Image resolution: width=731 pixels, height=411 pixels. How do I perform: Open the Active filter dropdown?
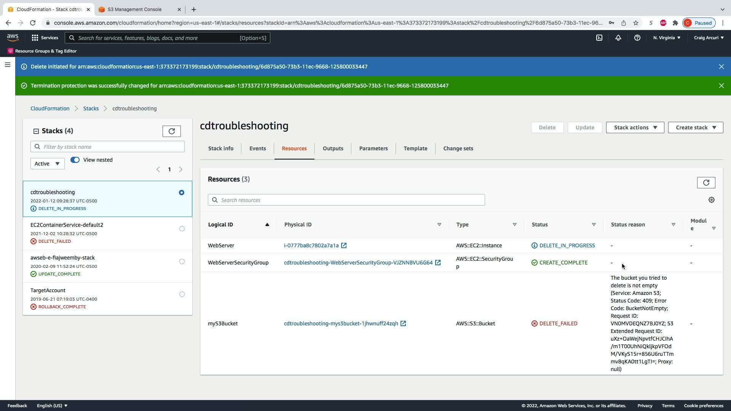click(47, 164)
